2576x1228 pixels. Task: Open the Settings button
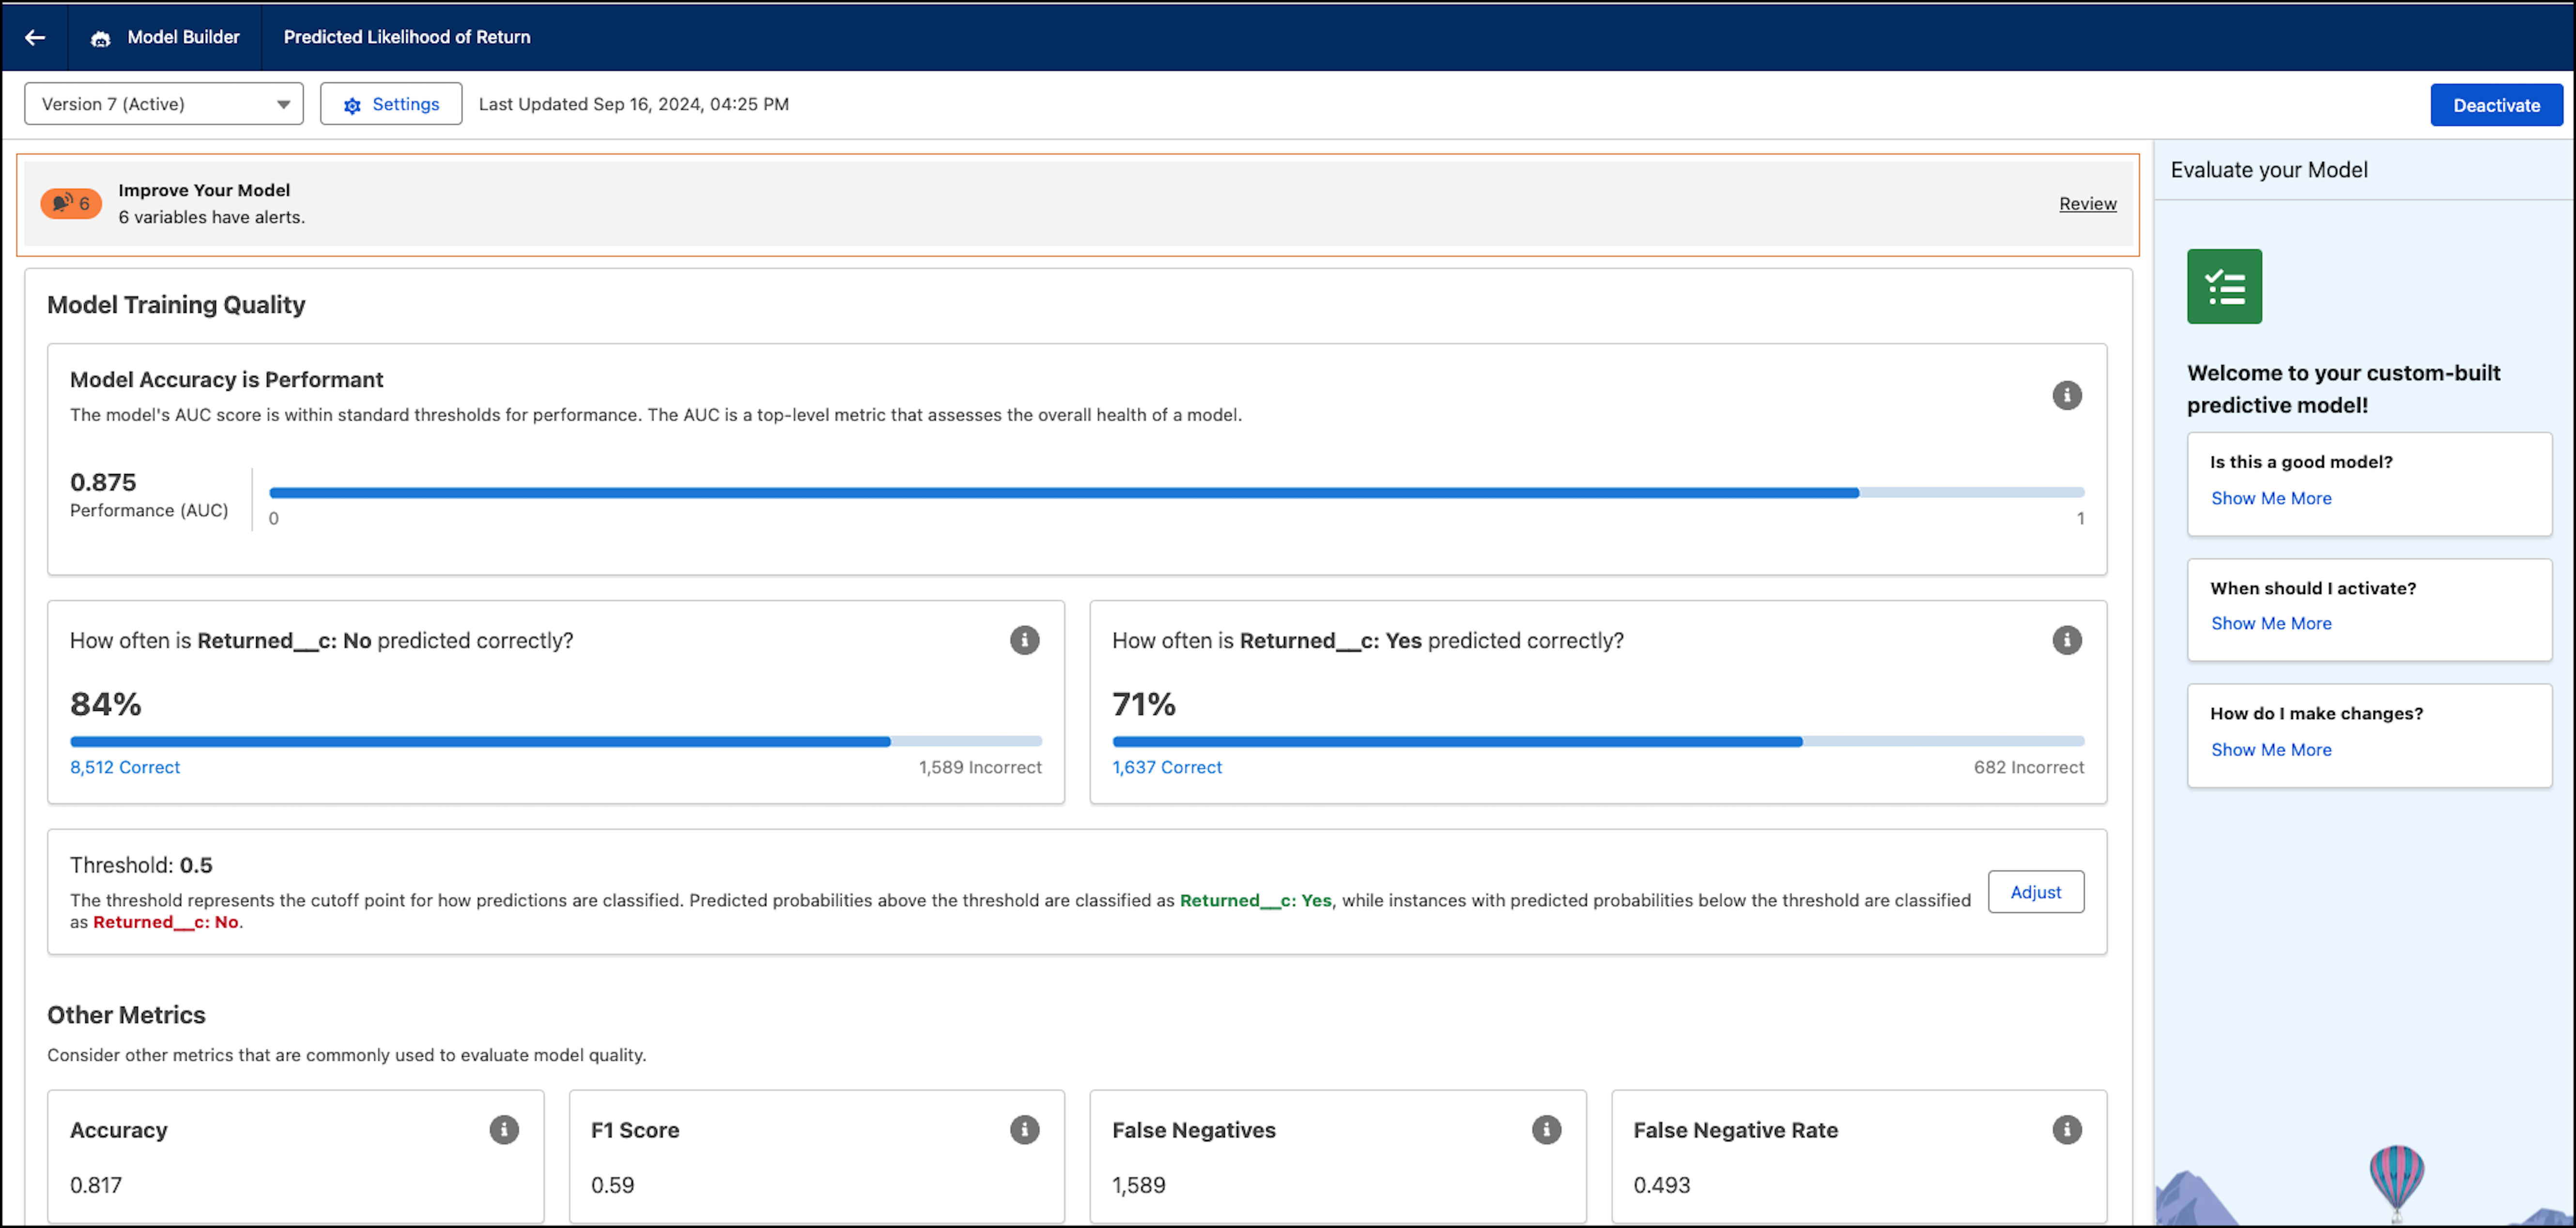pos(391,104)
